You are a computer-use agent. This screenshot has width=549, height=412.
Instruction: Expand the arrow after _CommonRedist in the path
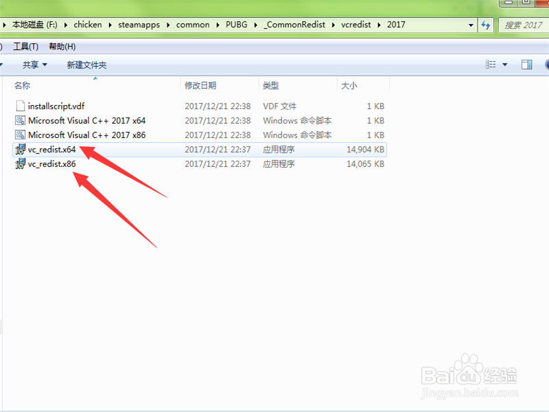coord(333,25)
